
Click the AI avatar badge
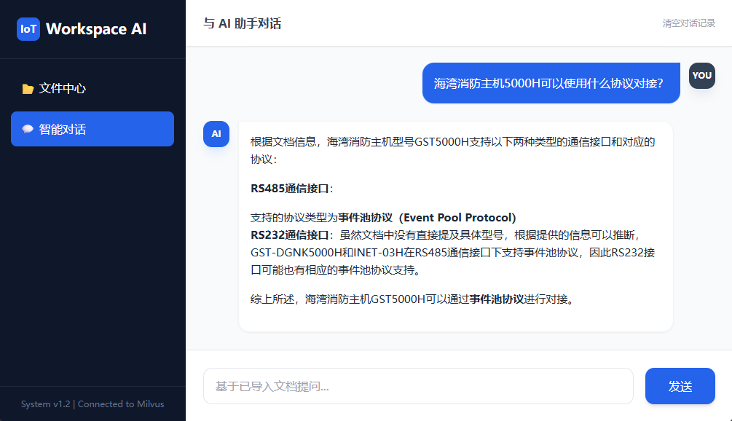(x=216, y=134)
